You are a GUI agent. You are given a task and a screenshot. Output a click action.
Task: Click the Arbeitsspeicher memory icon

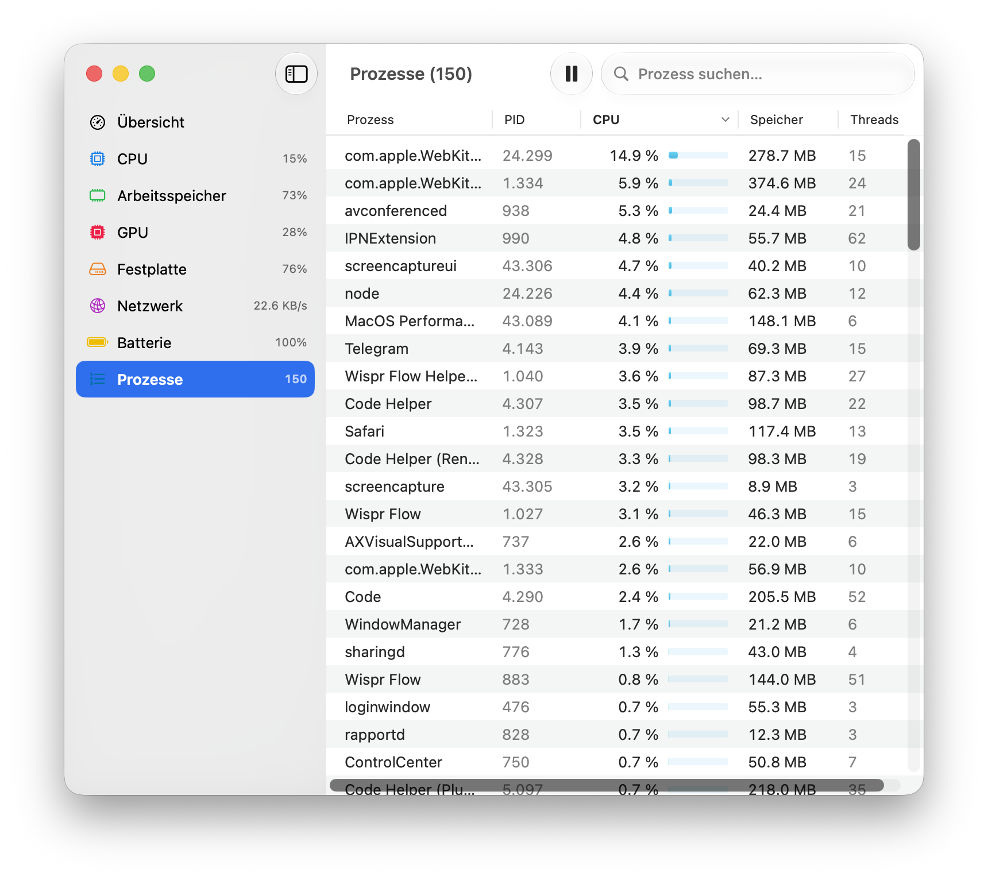click(x=98, y=196)
